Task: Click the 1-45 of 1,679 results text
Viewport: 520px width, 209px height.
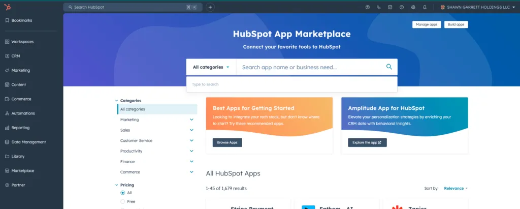Action: coord(226,188)
